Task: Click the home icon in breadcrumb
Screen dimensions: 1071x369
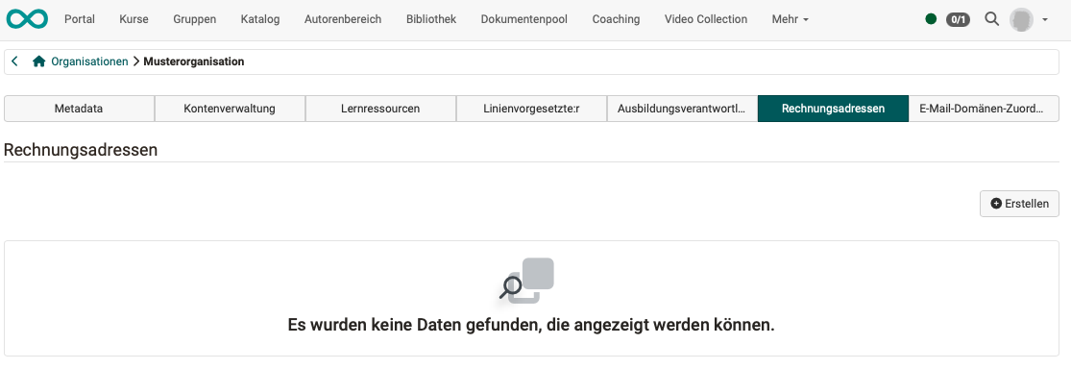Action: (x=39, y=61)
